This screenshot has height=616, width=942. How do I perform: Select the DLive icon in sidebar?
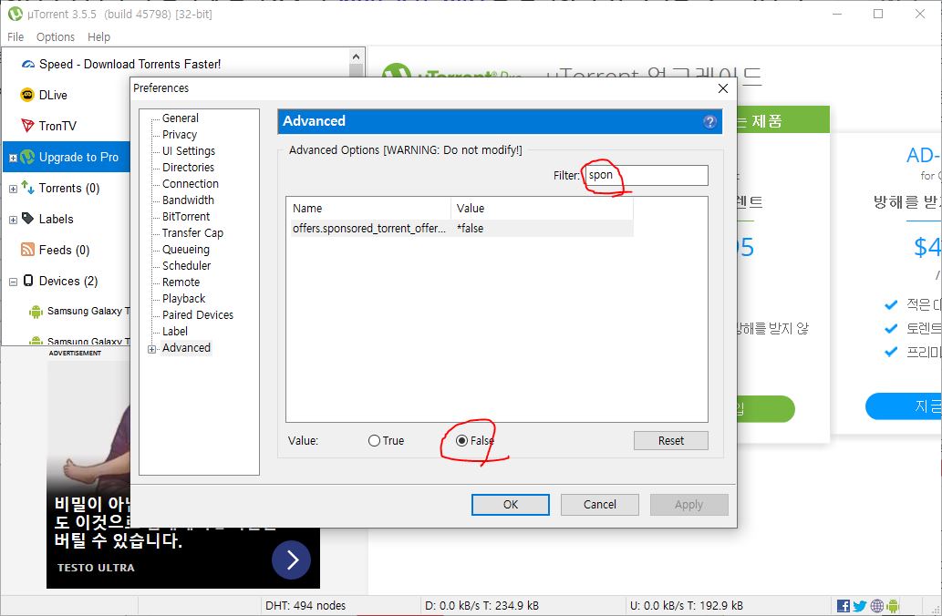27,95
